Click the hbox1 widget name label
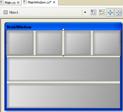The height and width of the screenshot is (112, 123). click(x=14, y=12)
